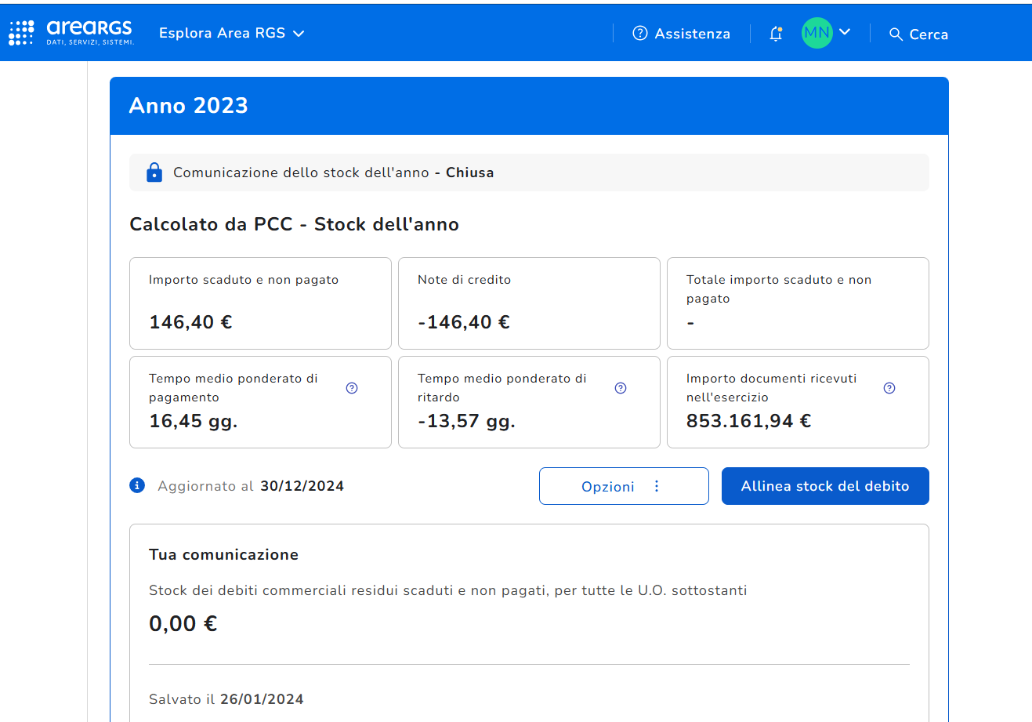Show help for Tempo medio ponderato di ritardo
The image size is (1032, 722).
[x=621, y=388]
